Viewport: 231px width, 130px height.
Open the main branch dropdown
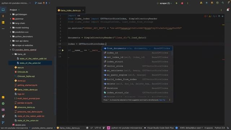tap(43, 3)
